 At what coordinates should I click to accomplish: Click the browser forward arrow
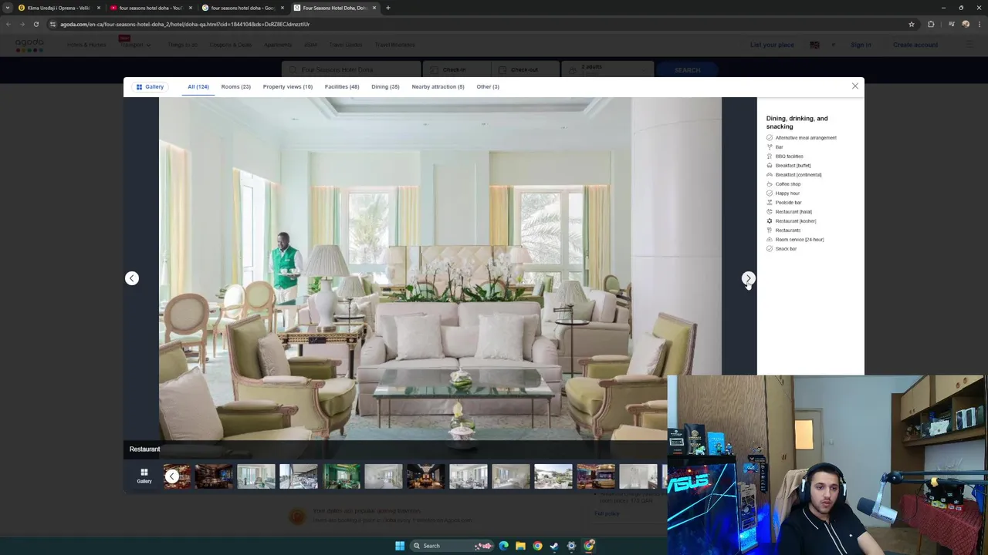click(22, 24)
